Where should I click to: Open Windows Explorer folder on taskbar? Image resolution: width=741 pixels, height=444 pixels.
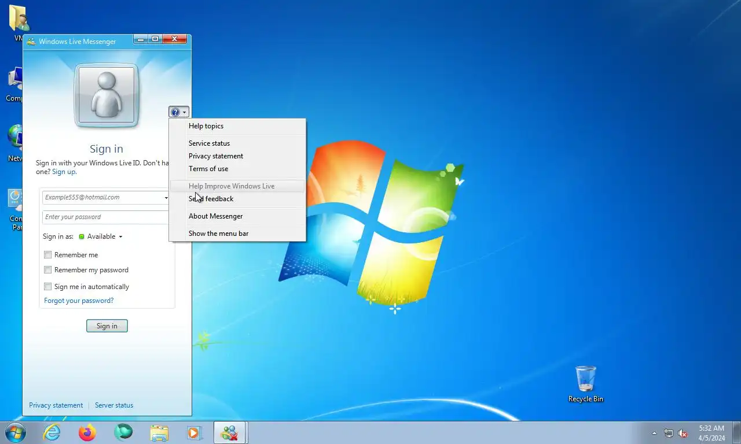(x=159, y=432)
